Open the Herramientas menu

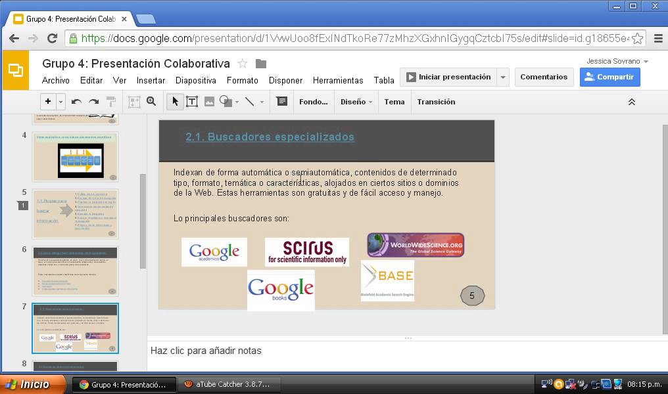(338, 80)
